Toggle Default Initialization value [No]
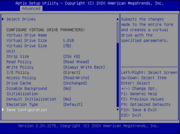Viewport: 180px width, 134px height. [x=67, y=99]
